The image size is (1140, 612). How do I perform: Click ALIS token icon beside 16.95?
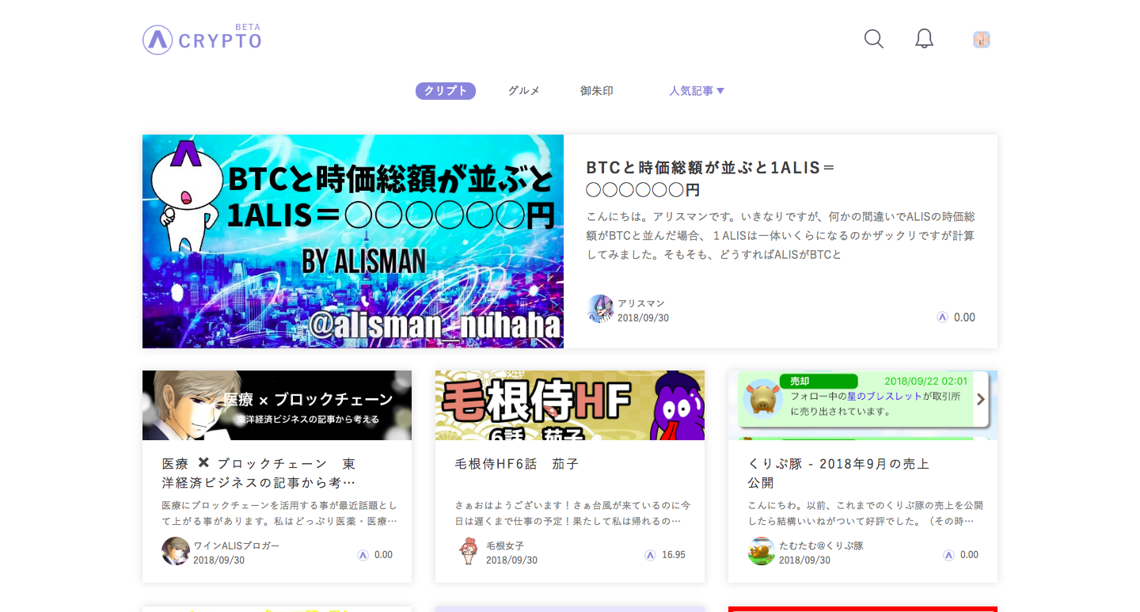[650, 555]
